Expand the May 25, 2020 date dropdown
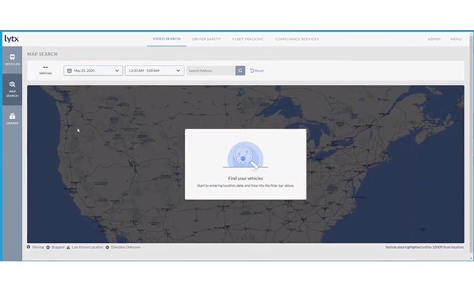This screenshot has width=474, height=292. coord(117,71)
